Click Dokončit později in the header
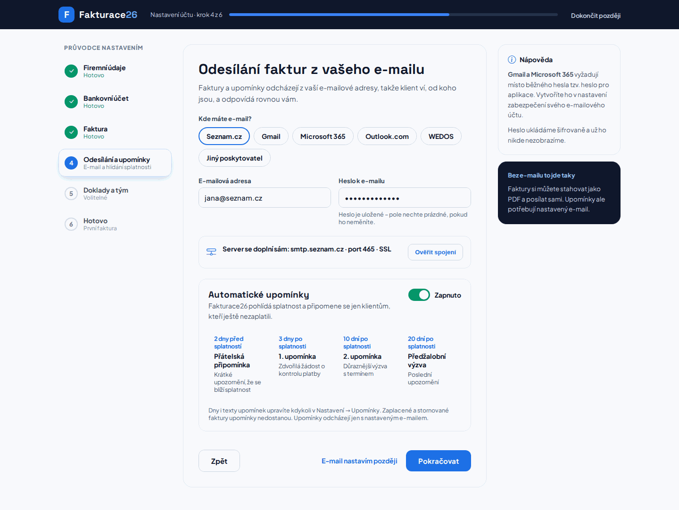679x510 pixels. click(596, 16)
